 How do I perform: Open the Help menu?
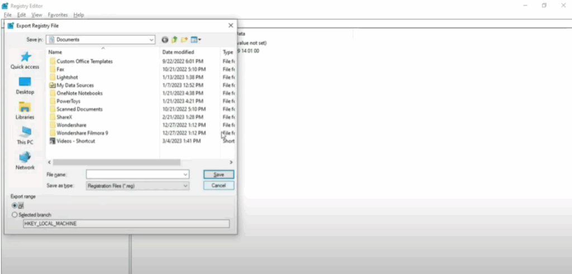79,15
